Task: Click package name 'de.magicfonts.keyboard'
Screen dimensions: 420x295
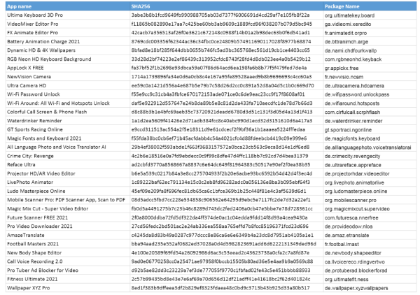Action: 352,139
